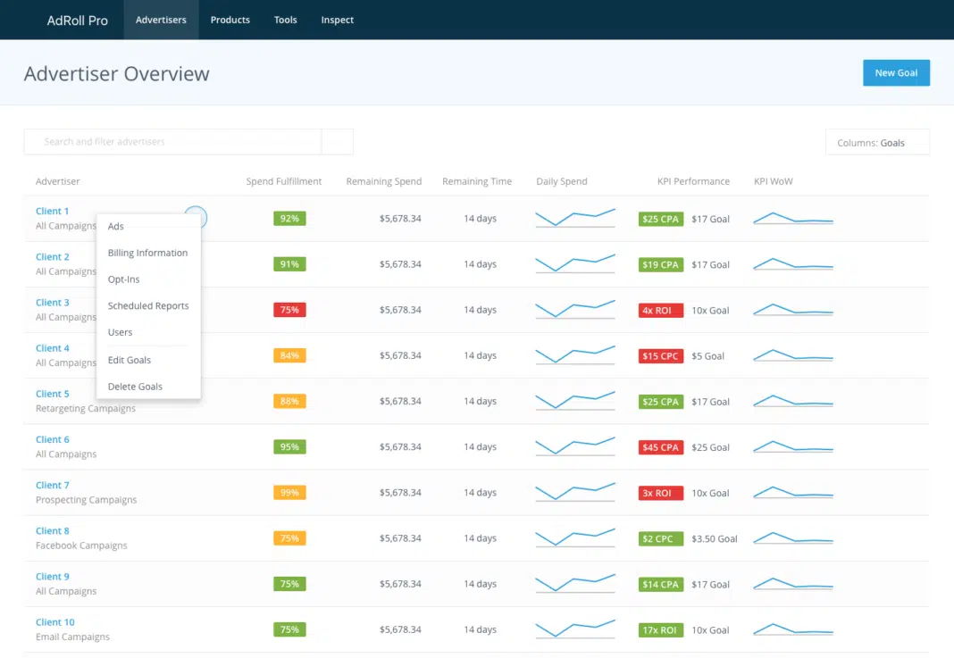Open the Client 8 advertiser link

point(53,531)
